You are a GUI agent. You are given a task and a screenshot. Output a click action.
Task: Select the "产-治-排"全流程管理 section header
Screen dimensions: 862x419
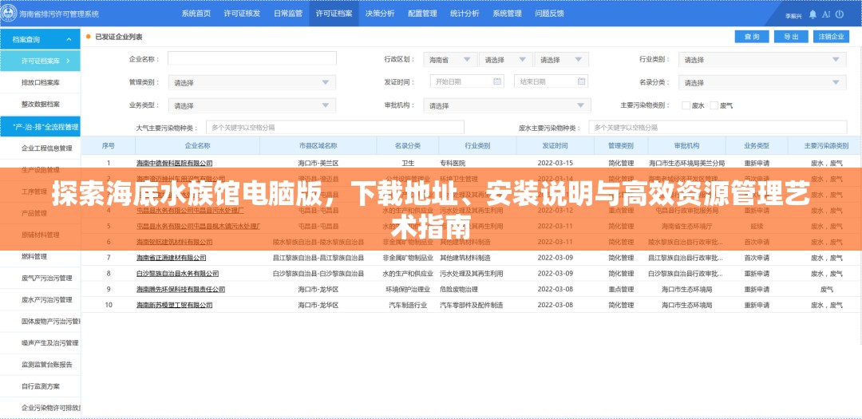[x=40, y=127]
